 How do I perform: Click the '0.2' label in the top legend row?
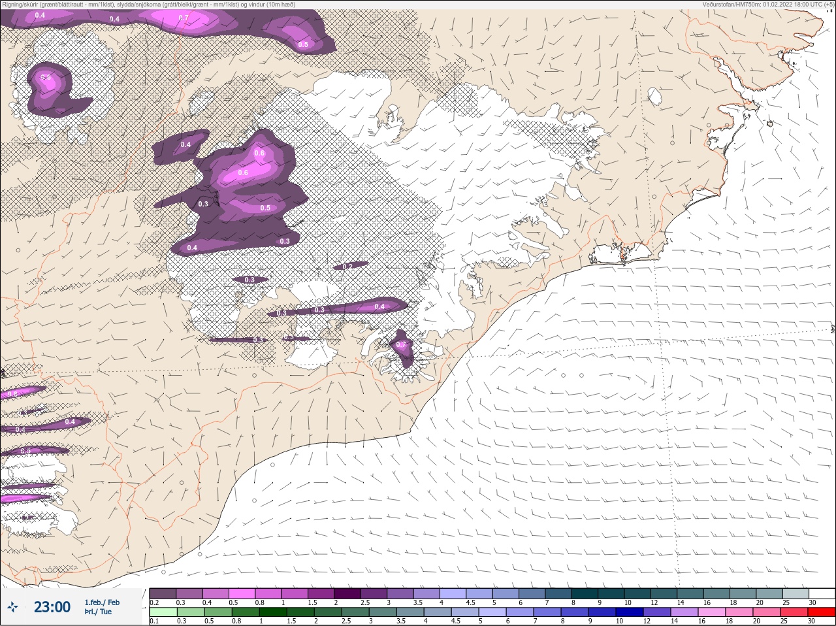point(154,602)
